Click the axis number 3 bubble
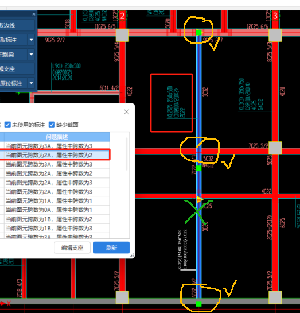Image resolution: width=300 pixels, height=313 pixels. tap(275, 16)
